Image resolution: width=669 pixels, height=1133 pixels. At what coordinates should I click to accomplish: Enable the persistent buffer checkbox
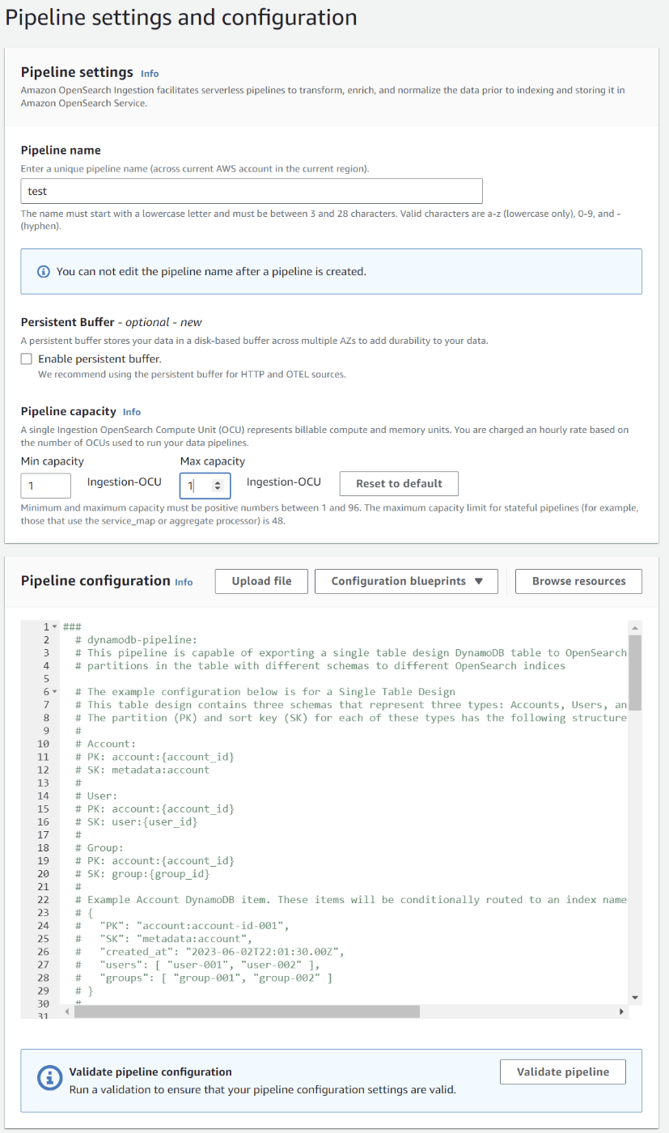coord(27,359)
